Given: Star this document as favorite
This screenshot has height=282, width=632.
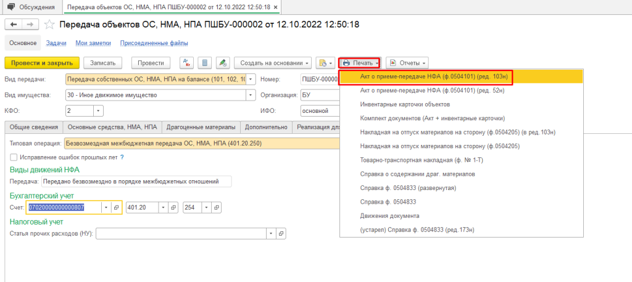Looking at the screenshot, I should 49,25.
